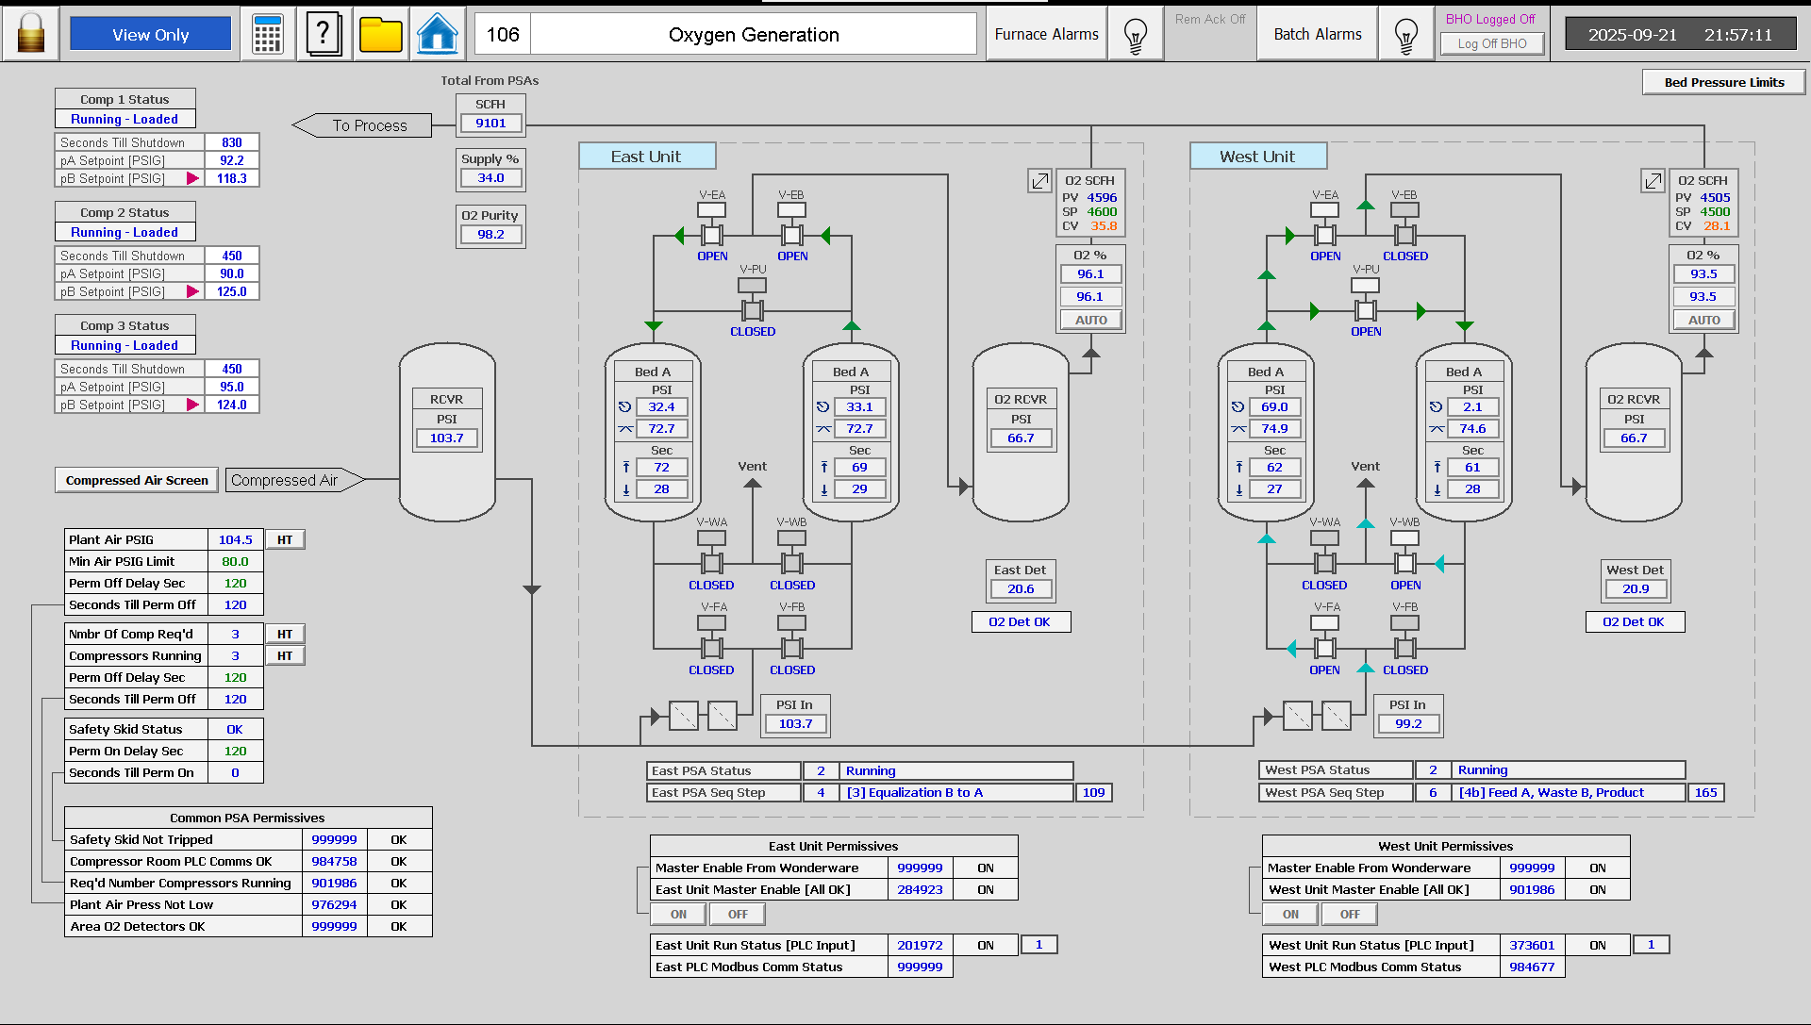Screen dimensions: 1811x1025
Task: Open the popup for West O2 SCFH controller
Action: (x=1653, y=181)
